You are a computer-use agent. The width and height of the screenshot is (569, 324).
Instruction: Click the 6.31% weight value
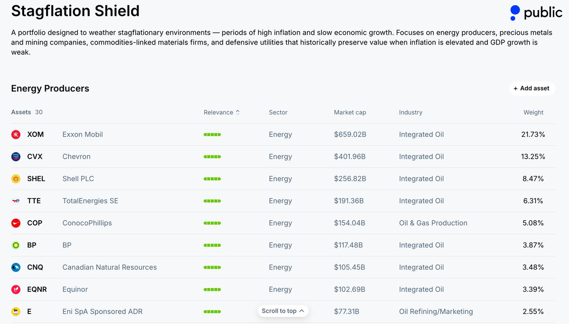[533, 201]
